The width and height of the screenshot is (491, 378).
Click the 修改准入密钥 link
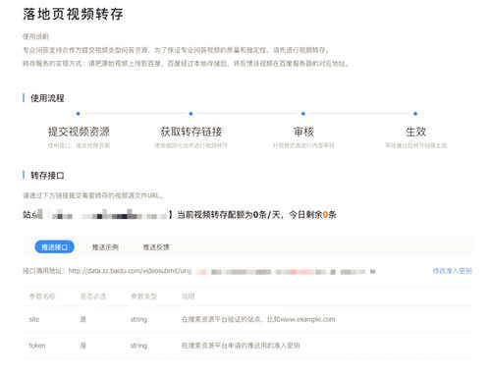(452, 271)
